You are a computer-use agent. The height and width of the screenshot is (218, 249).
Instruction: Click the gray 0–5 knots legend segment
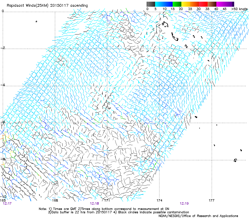point(151,4)
